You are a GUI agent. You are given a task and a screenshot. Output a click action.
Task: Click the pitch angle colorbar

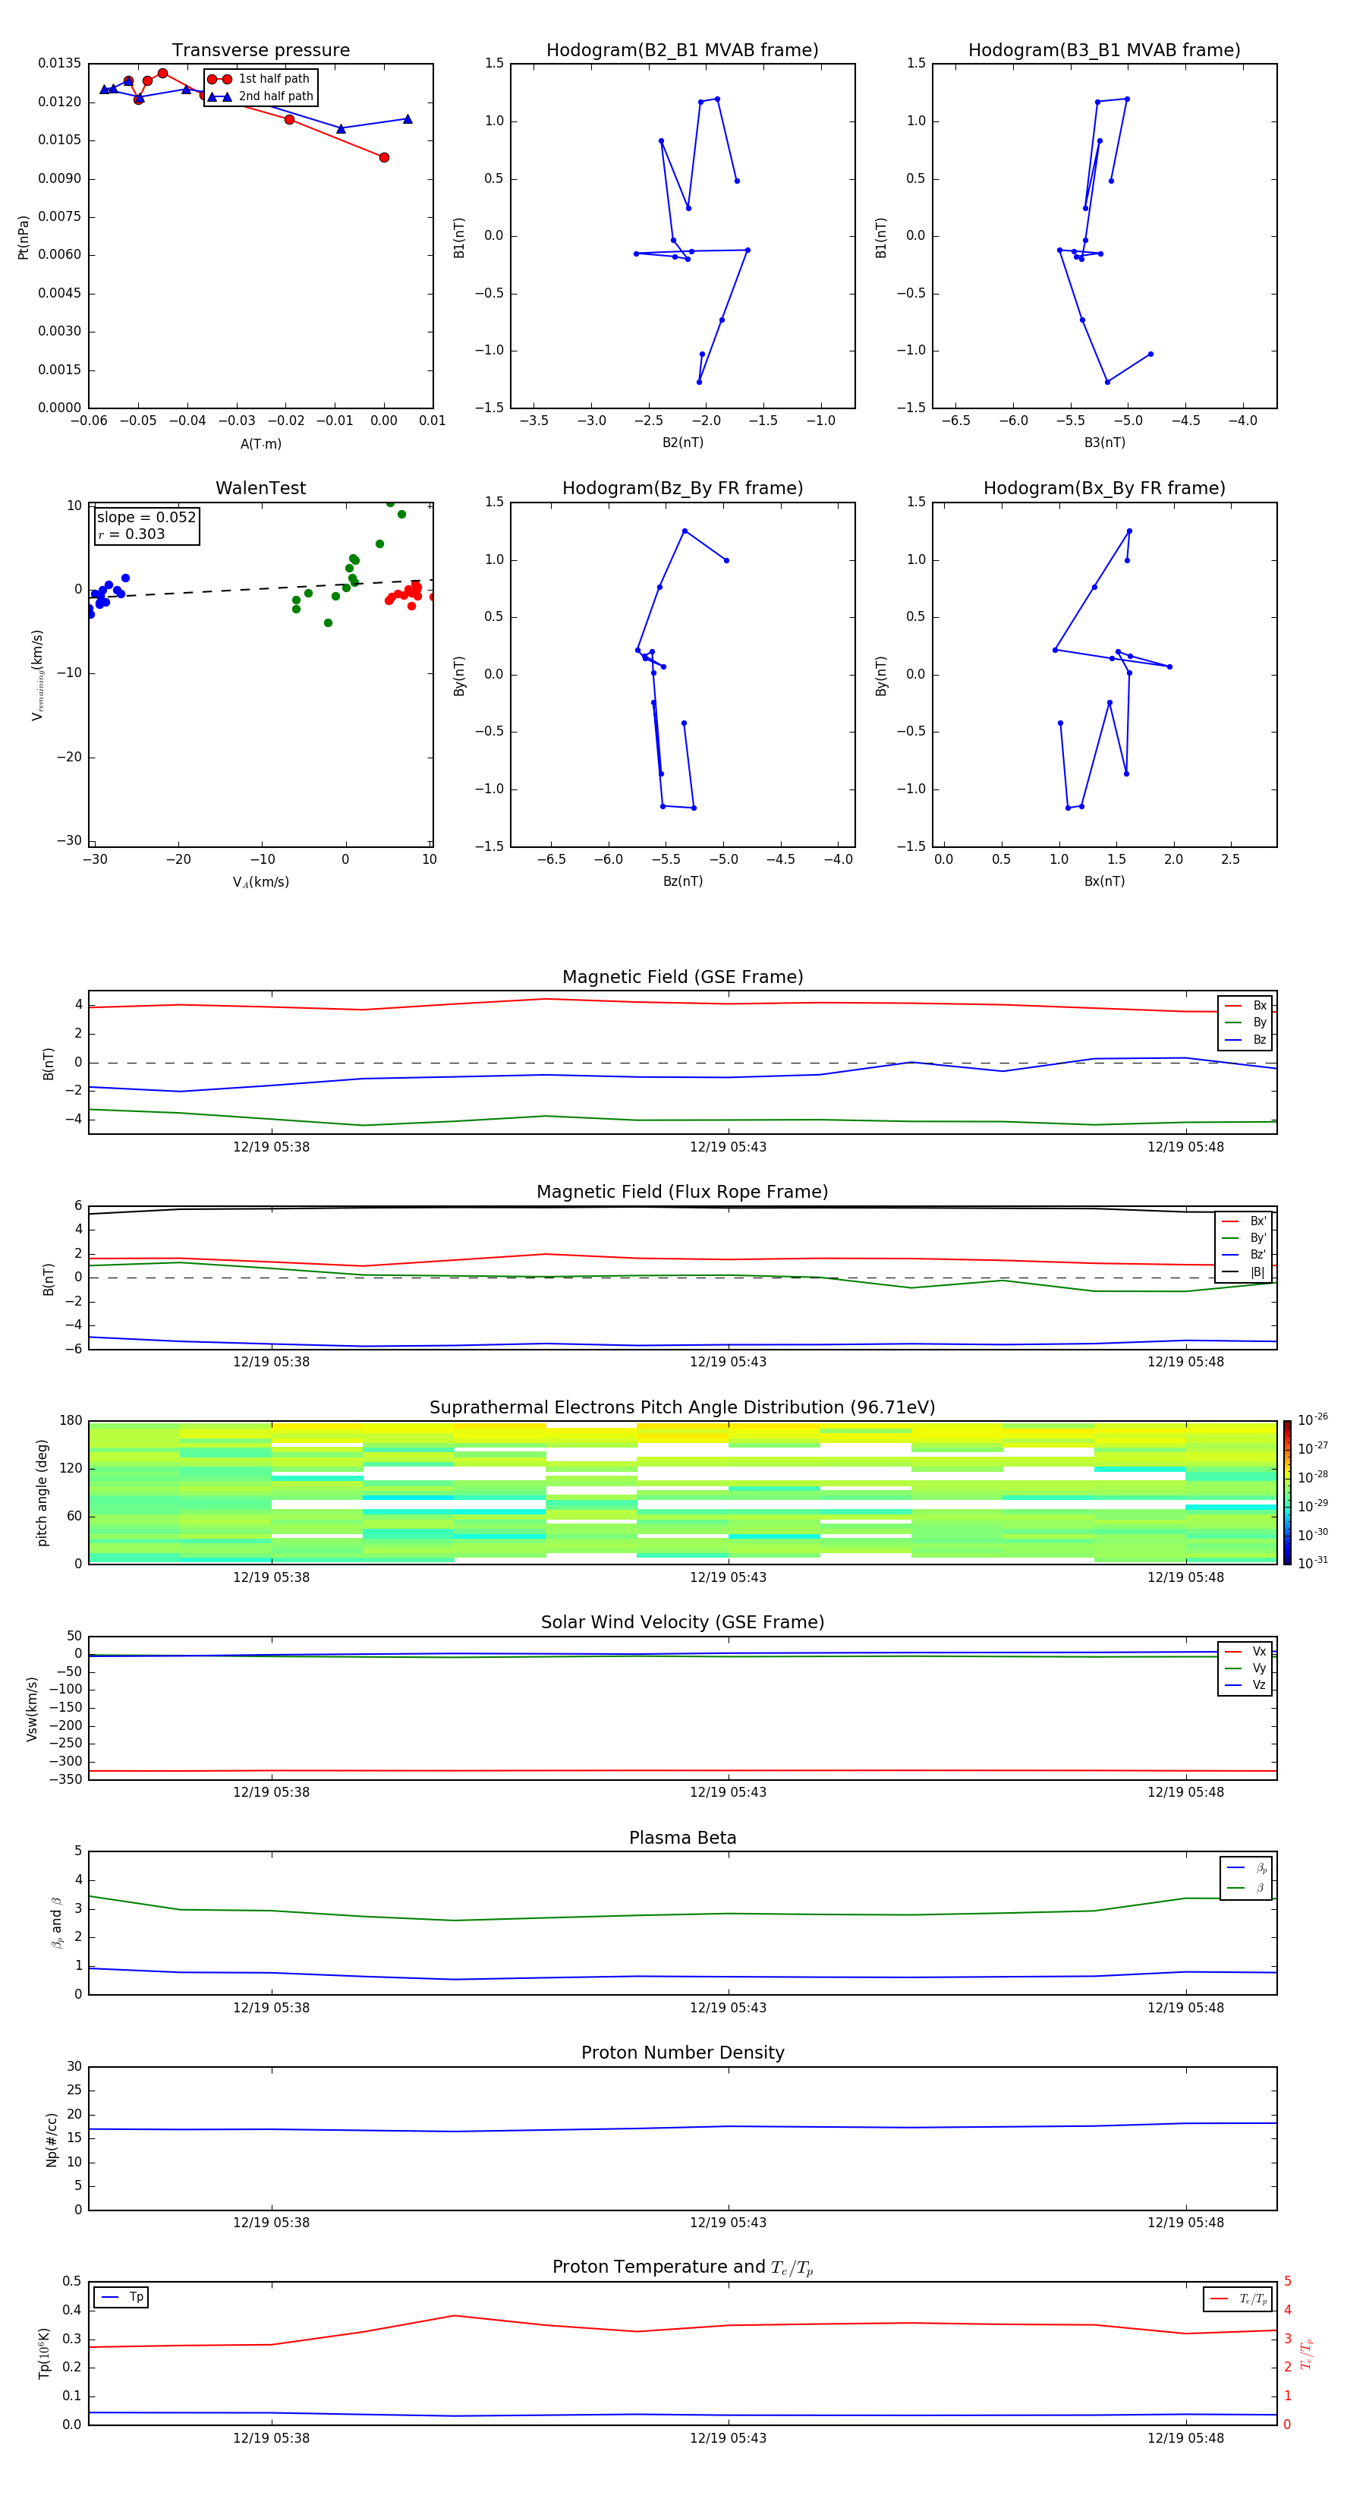(1287, 1492)
